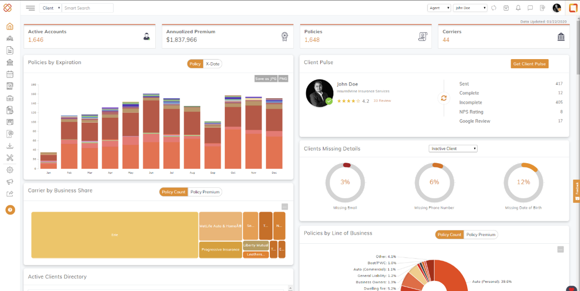Open the Policies by Line of Business chart menu
Screen dimensions: 580x291
(560, 249)
